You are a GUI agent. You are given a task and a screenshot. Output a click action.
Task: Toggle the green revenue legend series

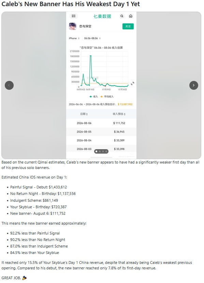click(93, 97)
